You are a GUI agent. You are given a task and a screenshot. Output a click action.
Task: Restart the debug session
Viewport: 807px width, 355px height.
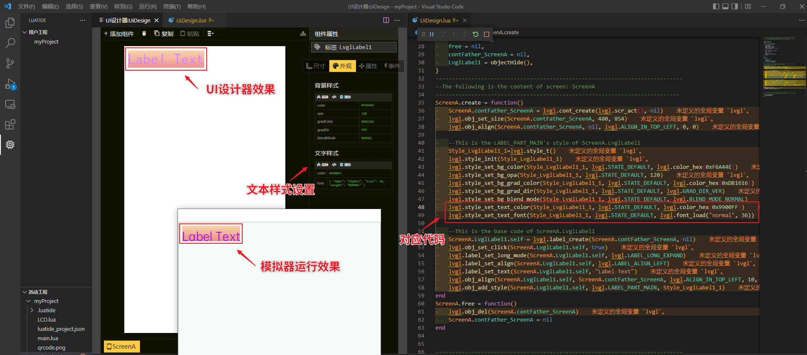[476, 34]
